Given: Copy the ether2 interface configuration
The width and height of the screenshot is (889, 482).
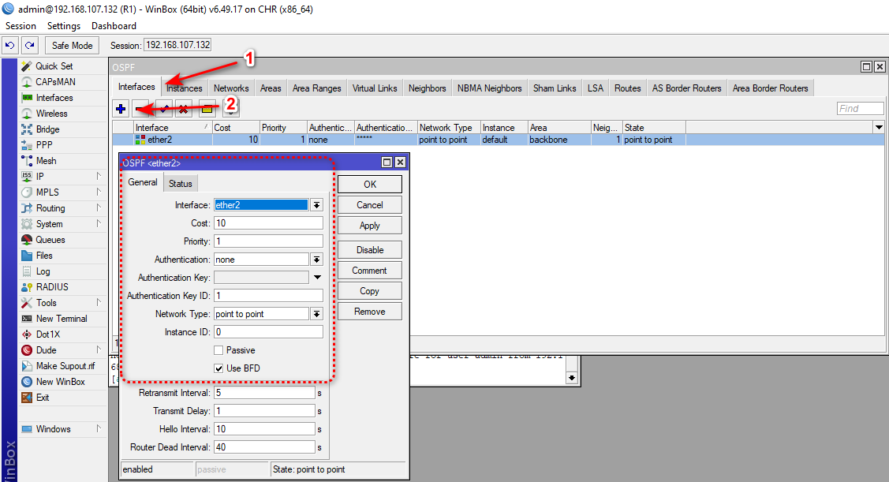Looking at the screenshot, I should (368, 290).
